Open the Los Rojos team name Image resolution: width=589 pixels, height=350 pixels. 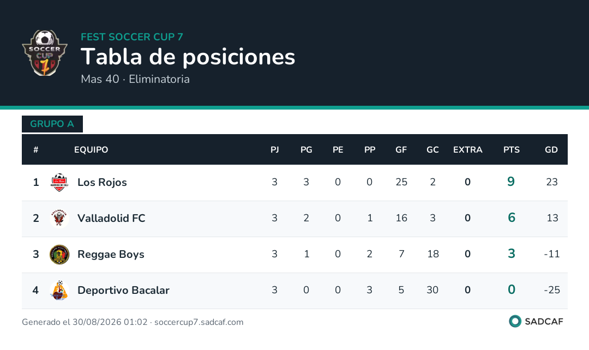click(x=102, y=183)
